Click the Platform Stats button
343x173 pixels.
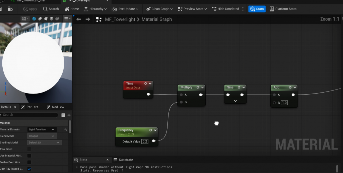[x=283, y=9]
